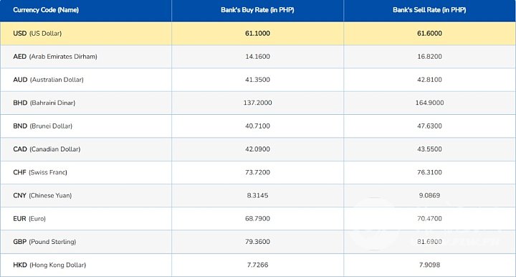The width and height of the screenshot is (516, 277).
Task: Select the EUR (Euro) label
Action: click(x=29, y=219)
